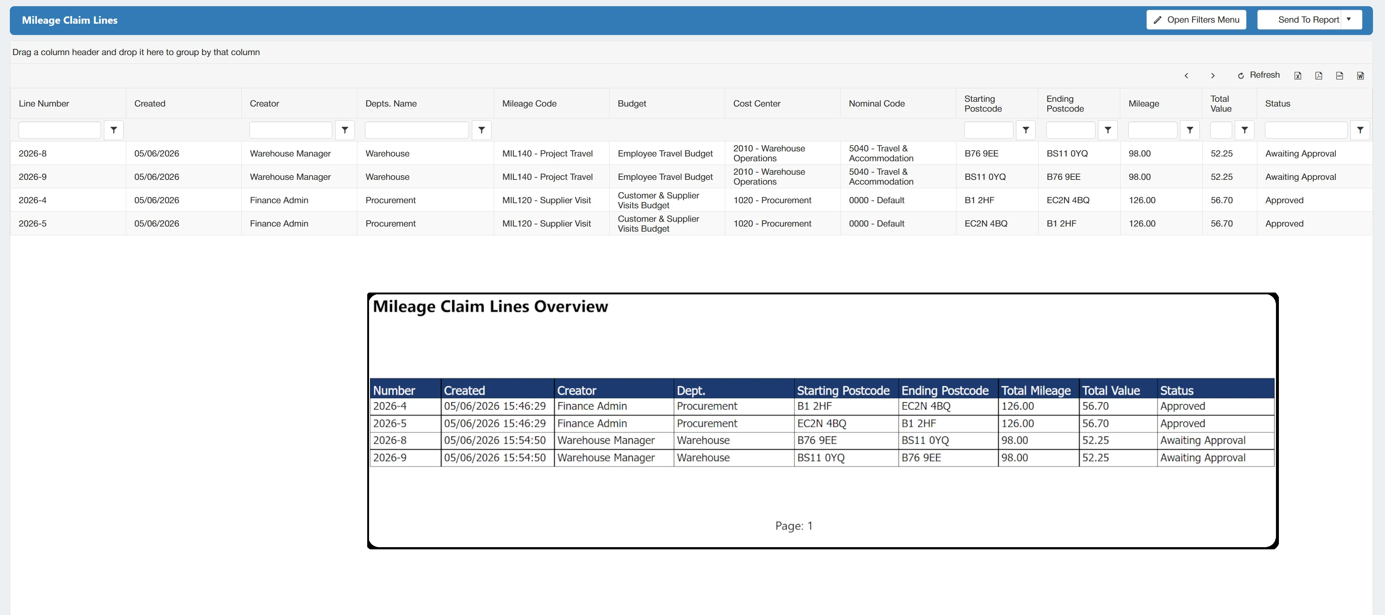The width and height of the screenshot is (1385, 615).
Task: Focus the Mileage filter box
Action: coord(1153,130)
